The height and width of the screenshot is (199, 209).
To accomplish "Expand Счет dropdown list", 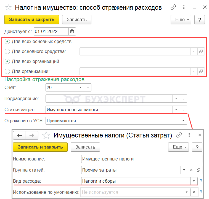I will [80, 87].
